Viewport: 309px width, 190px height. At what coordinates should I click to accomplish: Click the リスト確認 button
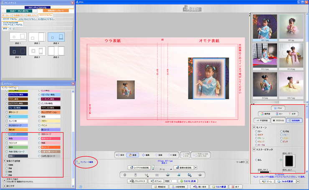click(x=219, y=187)
